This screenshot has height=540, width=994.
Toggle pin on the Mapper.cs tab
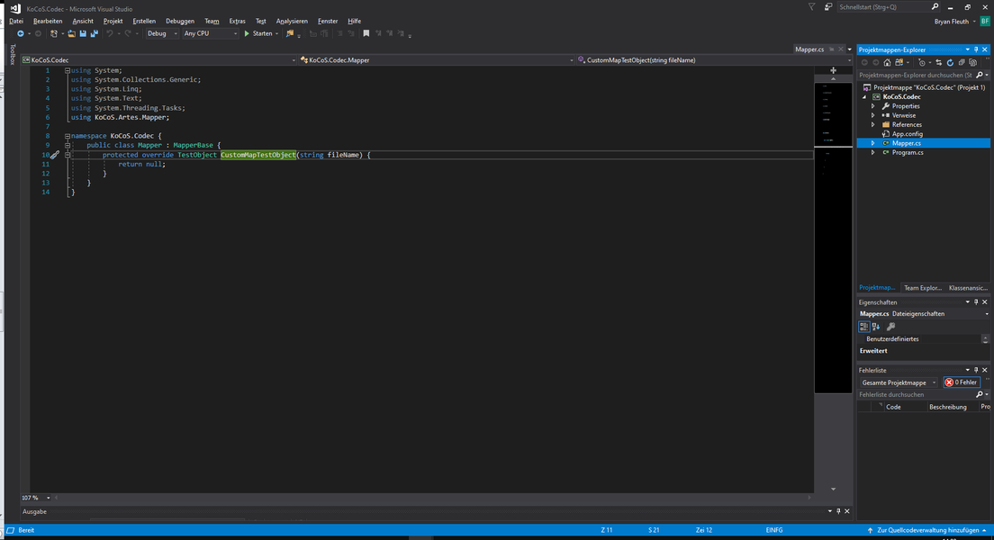[832, 49]
